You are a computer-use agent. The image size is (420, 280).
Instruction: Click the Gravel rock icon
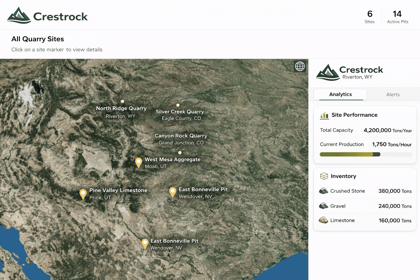[x=323, y=206]
